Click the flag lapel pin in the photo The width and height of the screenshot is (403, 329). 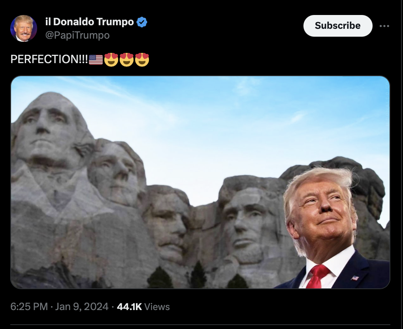point(355,278)
